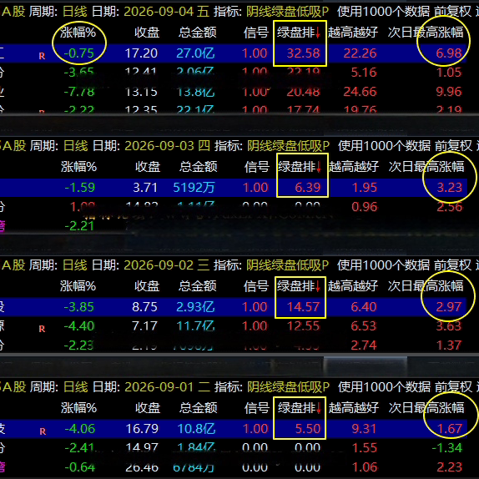Select the highlighted row with -1.59 change
This screenshot has height=479, width=479.
(x=234, y=188)
